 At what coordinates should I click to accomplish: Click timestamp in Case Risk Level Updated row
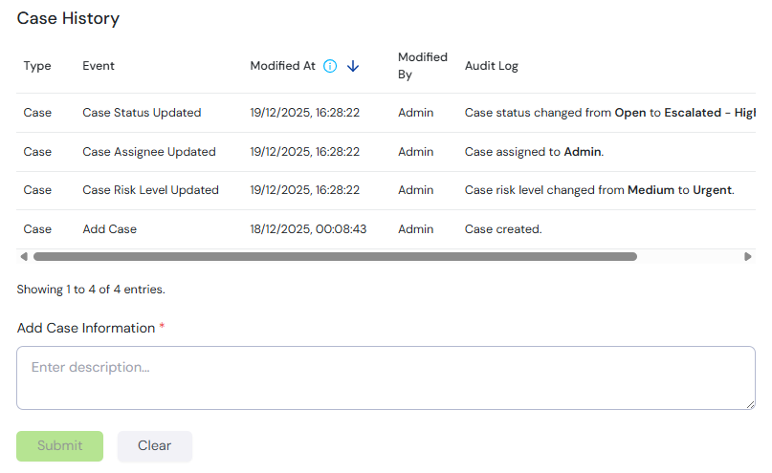tap(305, 190)
